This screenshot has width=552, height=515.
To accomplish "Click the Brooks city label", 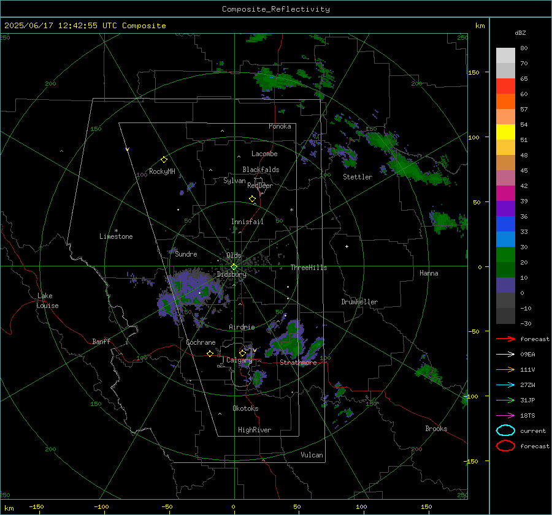I will [436, 429].
